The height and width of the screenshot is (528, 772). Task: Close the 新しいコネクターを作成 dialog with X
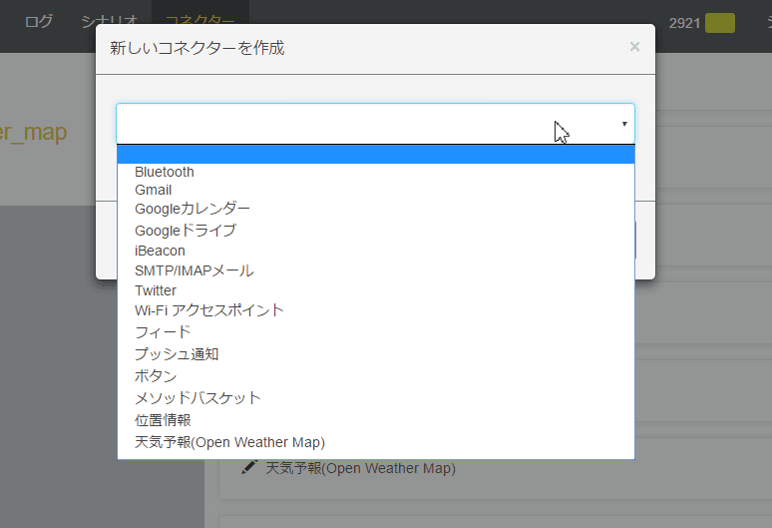634,47
